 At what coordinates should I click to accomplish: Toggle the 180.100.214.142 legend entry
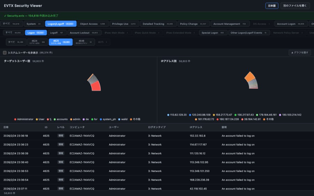point(290,115)
